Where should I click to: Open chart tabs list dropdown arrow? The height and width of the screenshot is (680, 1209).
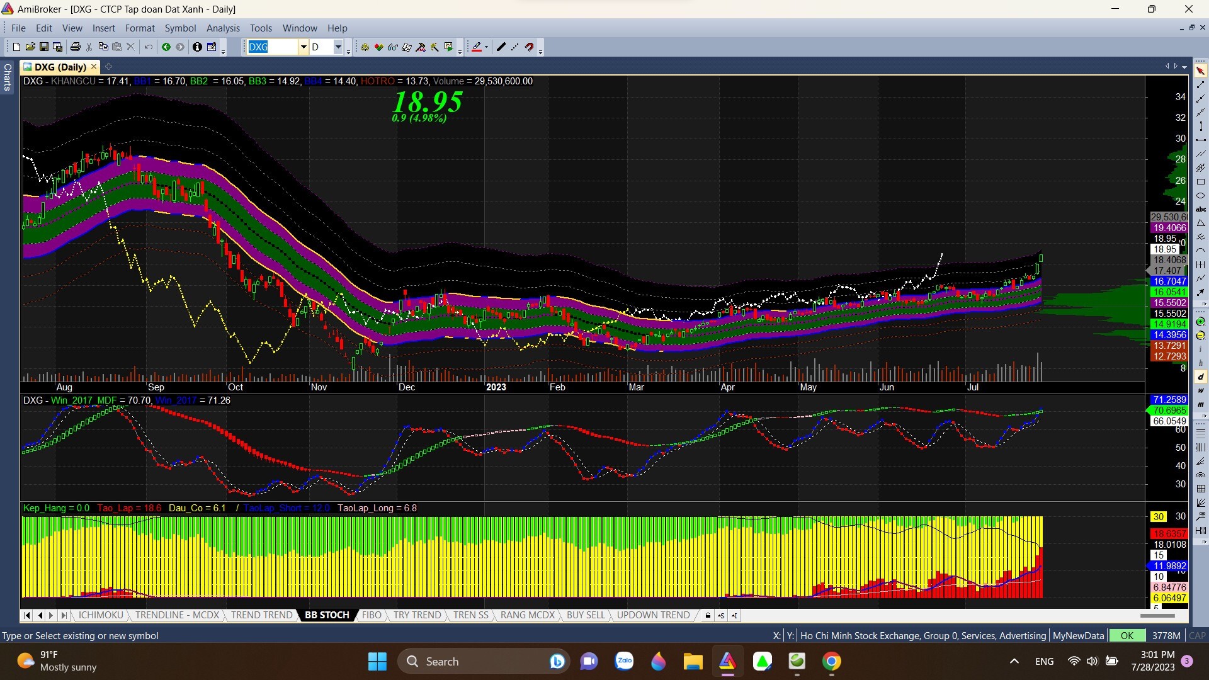click(1184, 67)
